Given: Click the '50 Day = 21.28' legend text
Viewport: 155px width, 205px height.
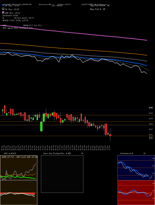Looking at the screenshot, I should coord(12,9).
